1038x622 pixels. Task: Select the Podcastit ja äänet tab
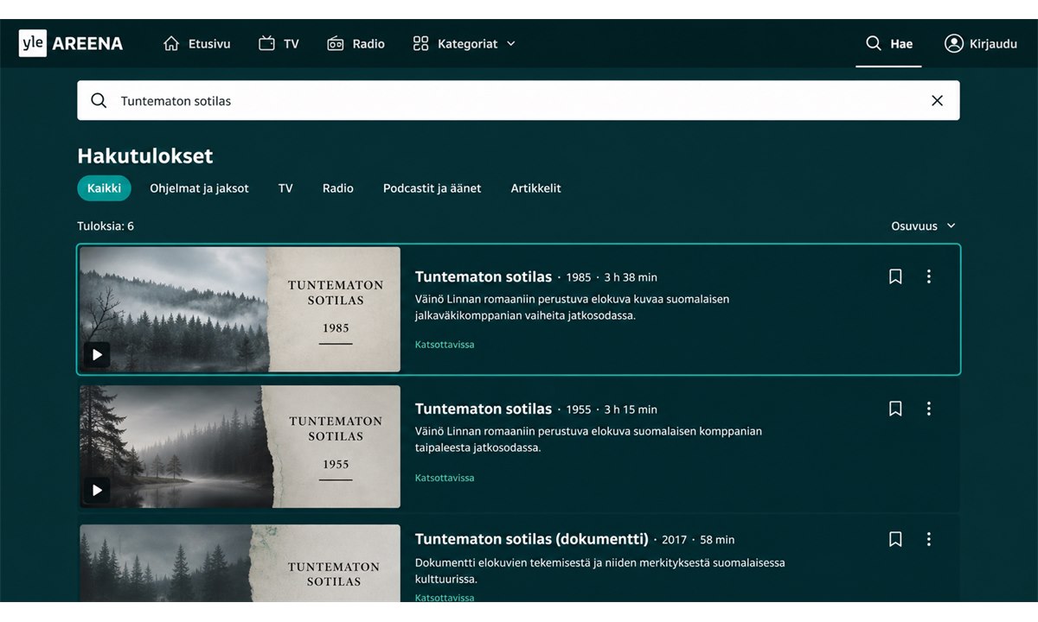(432, 188)
